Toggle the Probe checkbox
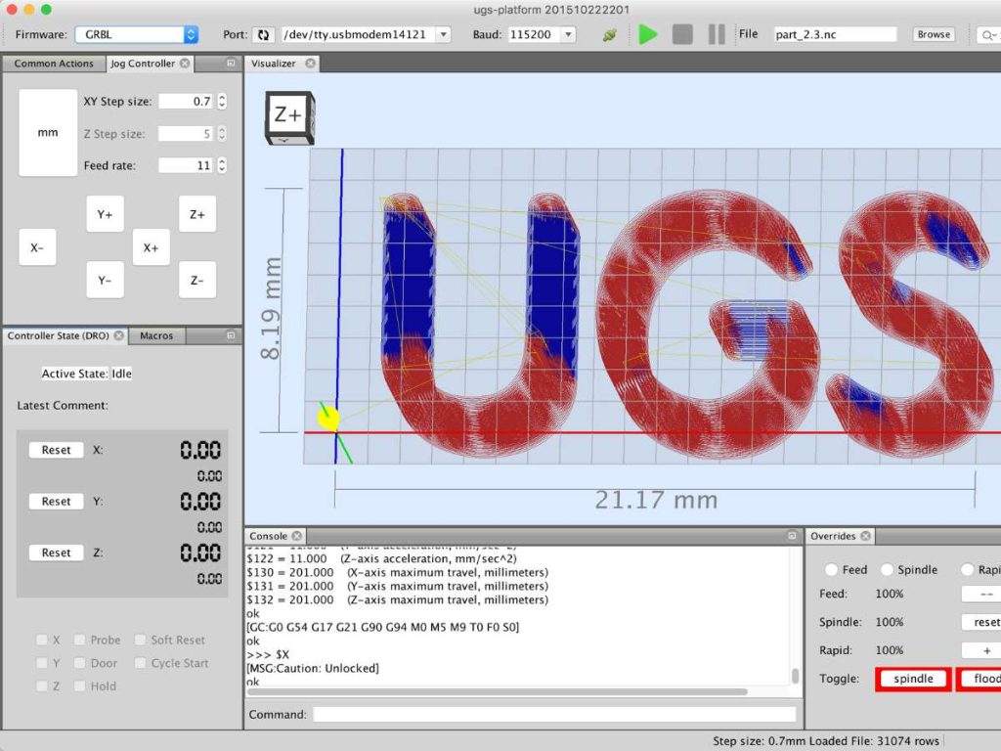Viewport: 1001px width, 751px height. [x=80, y=640]
